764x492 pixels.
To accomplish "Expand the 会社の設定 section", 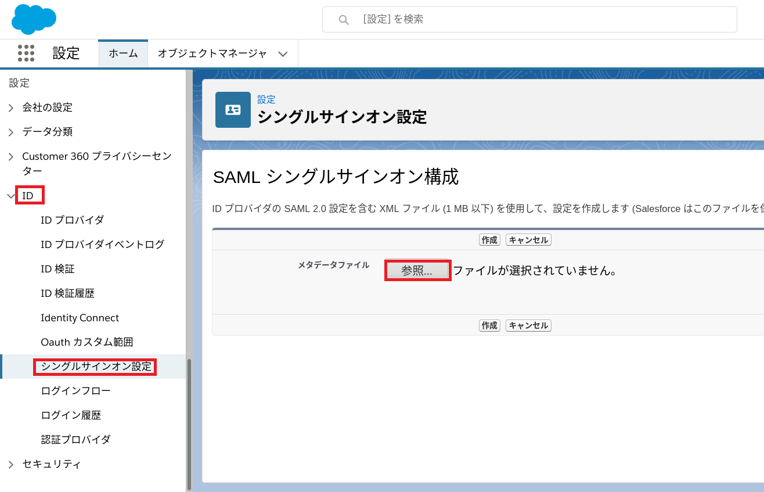I will pyautogui.click(x=11, y=107).
